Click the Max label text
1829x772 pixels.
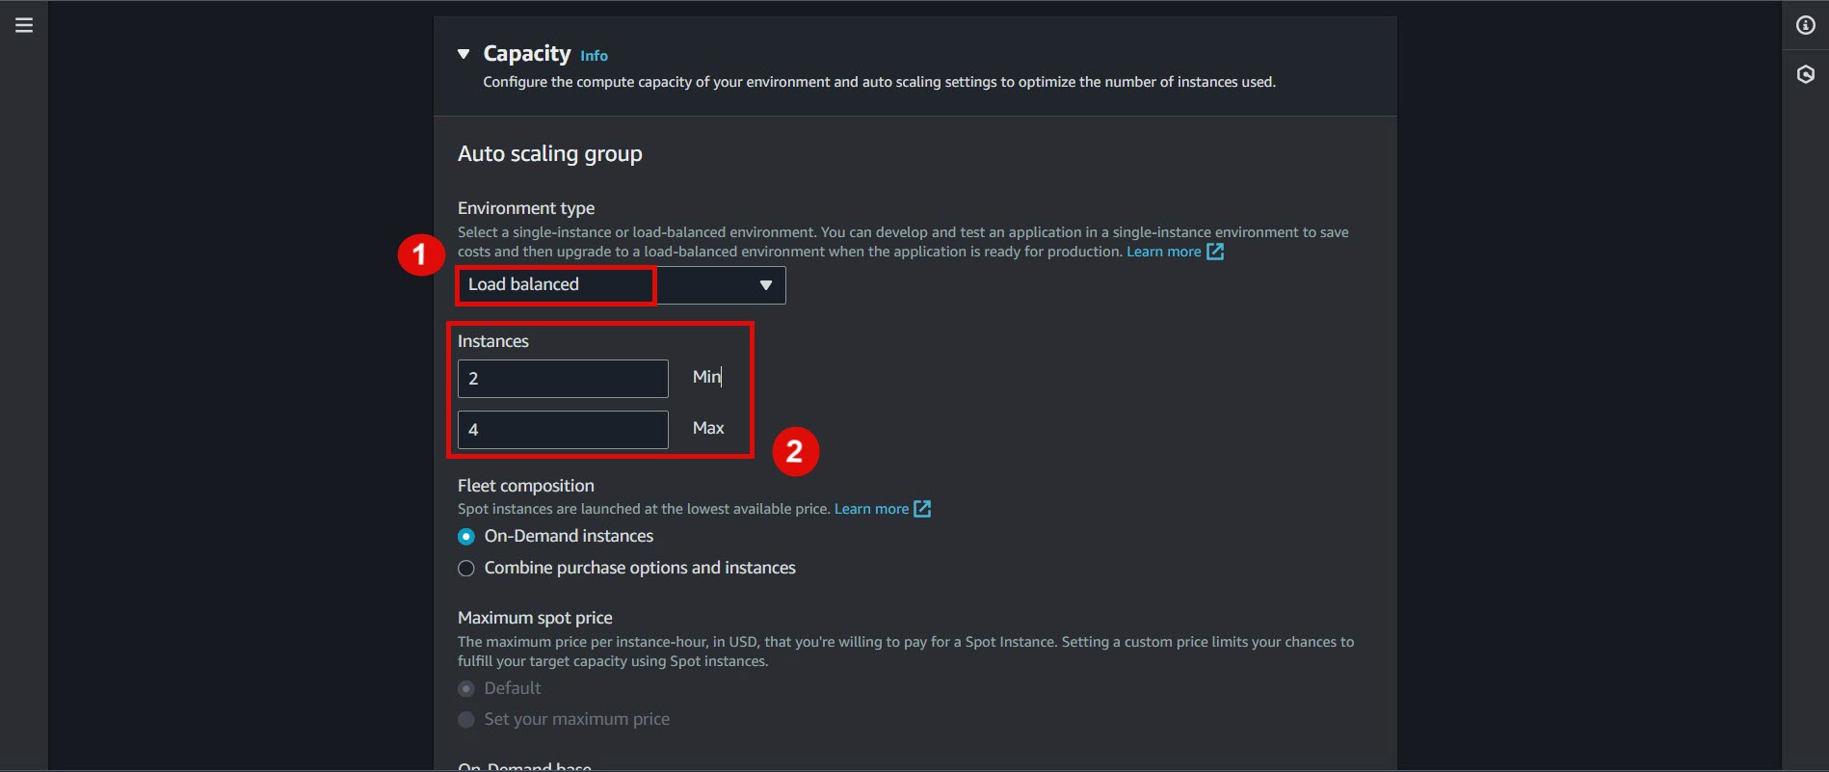point(708,428)
